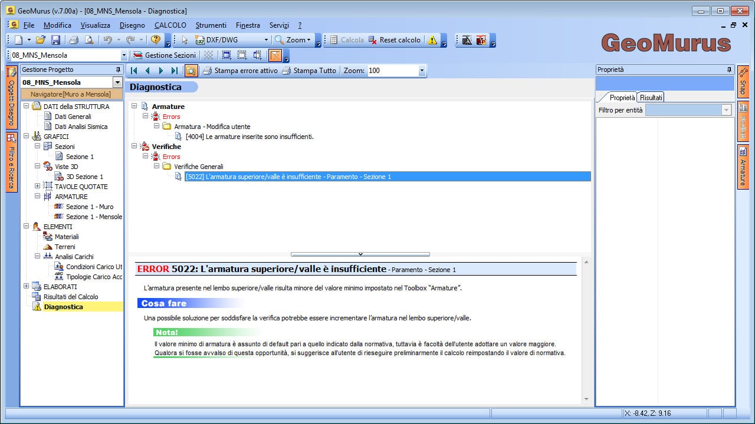Image resolution: width=755 pixels, height=424 pixels.
Task: Collapse the lower details pane chevron bar
Action: click(x=360, y=254)
